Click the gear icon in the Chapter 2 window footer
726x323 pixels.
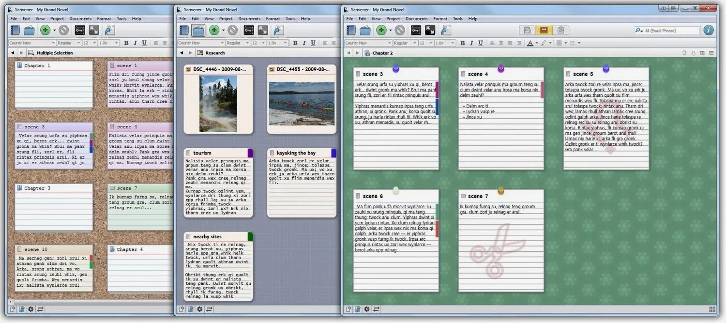[x=367, y=309]
